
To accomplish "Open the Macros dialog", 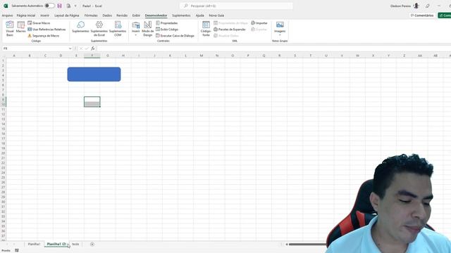I will (x=20, y=27).
